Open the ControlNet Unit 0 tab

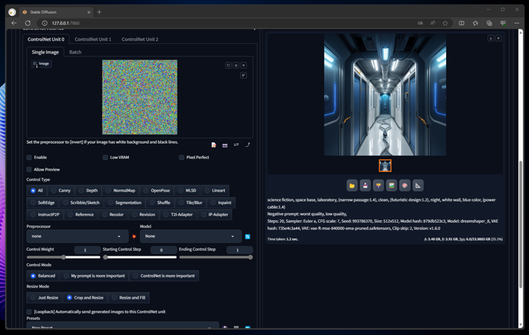(x=46, y=39)
